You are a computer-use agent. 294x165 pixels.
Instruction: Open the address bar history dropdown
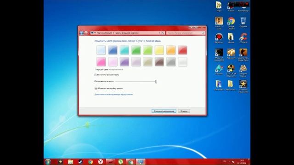coord(159,33)
